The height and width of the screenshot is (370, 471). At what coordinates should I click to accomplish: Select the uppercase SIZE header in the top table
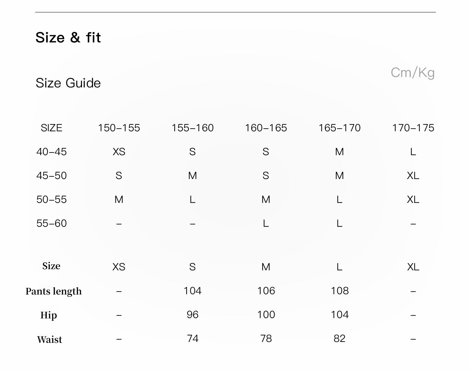pos(52,128)
